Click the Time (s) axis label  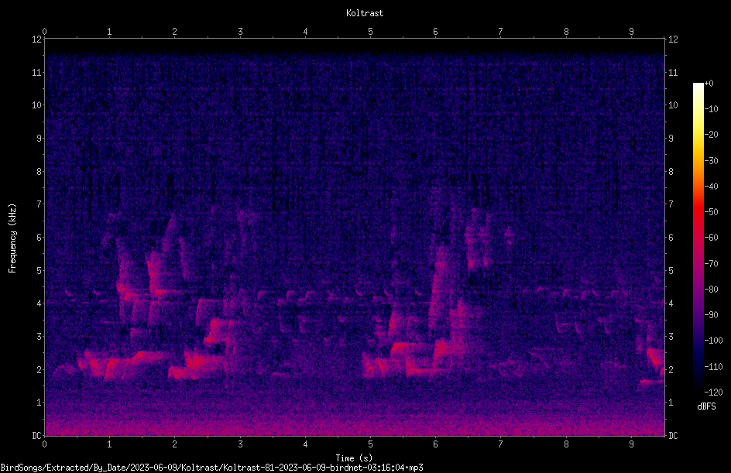click(x=354, y=458)
